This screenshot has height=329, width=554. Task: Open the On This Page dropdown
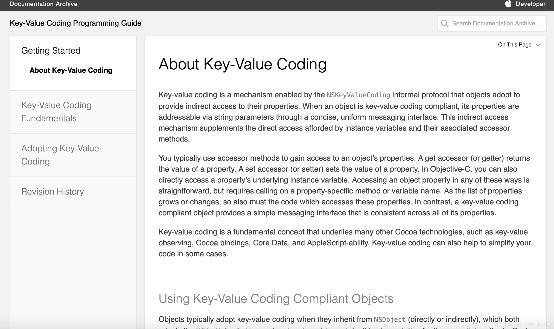[514, 45]
